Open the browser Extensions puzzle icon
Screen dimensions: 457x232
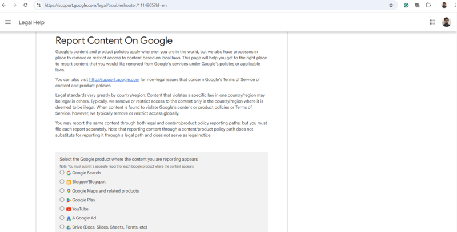pyautogui.click(x=428, y=5)
